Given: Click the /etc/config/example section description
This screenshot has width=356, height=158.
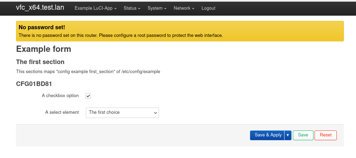Looking at the screenshot, I should (x=88, y=72).
